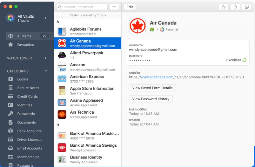Image resolution: width=255 pixels, height=167 pixels.
Task: Select the Business Identity list entry
Action: tap(88, 159)
